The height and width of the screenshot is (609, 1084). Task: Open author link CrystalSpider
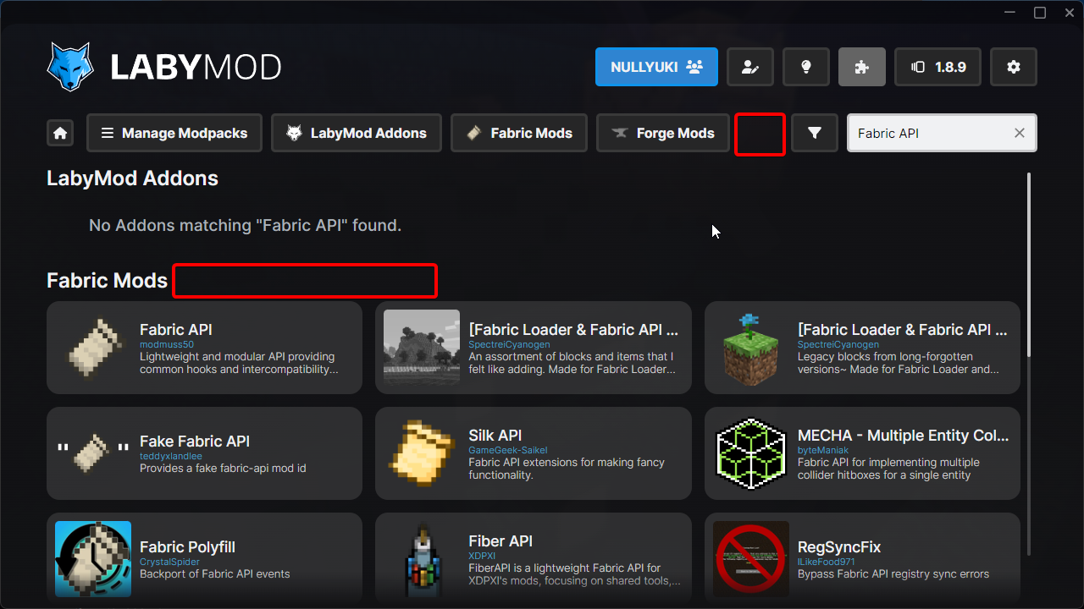(169, 562)
